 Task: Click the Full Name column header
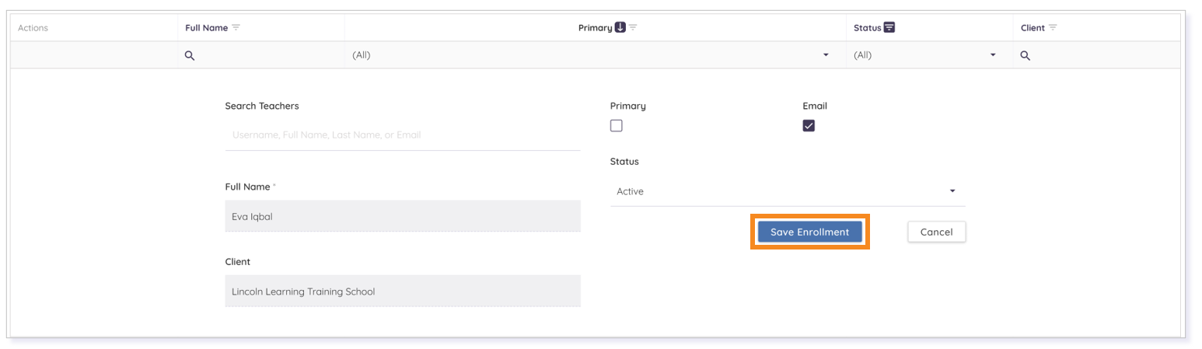pos(207,28)
